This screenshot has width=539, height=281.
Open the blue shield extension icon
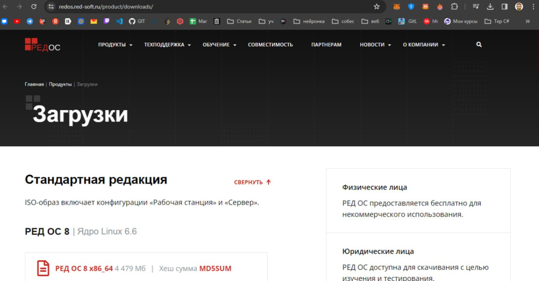[411, 7]
